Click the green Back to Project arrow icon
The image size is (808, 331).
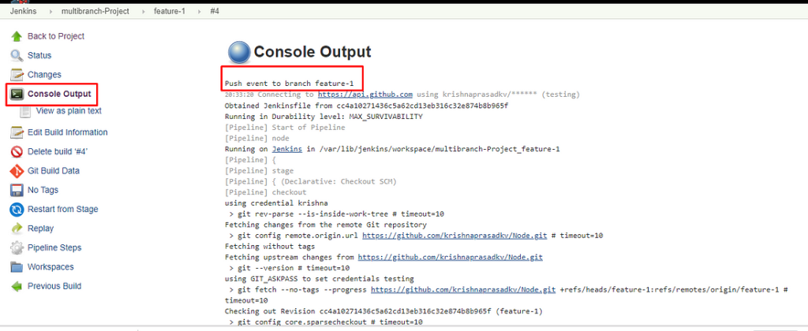[x=17, y=36]
